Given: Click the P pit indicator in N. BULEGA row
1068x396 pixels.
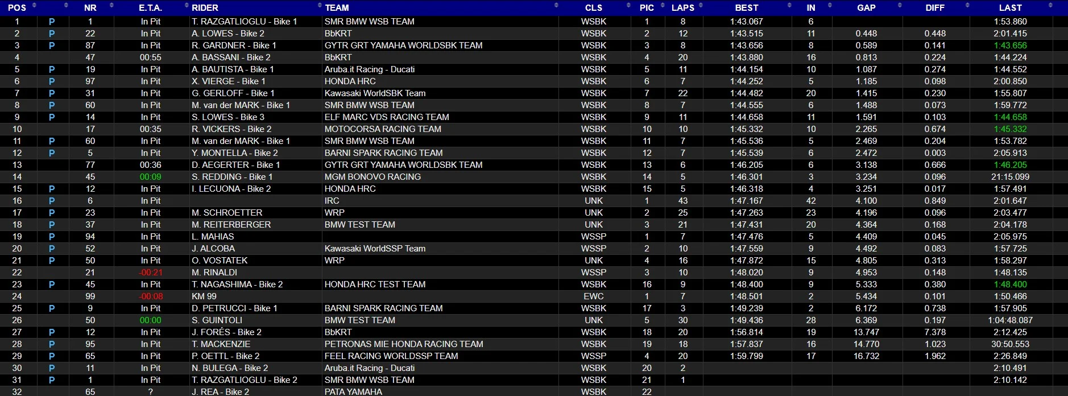Looking at the screenshot, I should (x=52, y=368).
